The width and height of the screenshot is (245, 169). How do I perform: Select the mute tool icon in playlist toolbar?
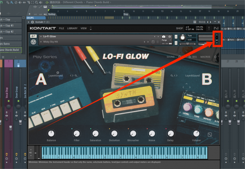pos(20,3)
